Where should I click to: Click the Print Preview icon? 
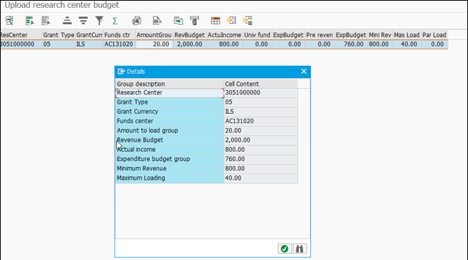point(136,21)
